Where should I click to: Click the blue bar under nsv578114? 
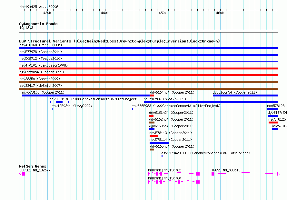pyautogui.click(x=159, y=143)
